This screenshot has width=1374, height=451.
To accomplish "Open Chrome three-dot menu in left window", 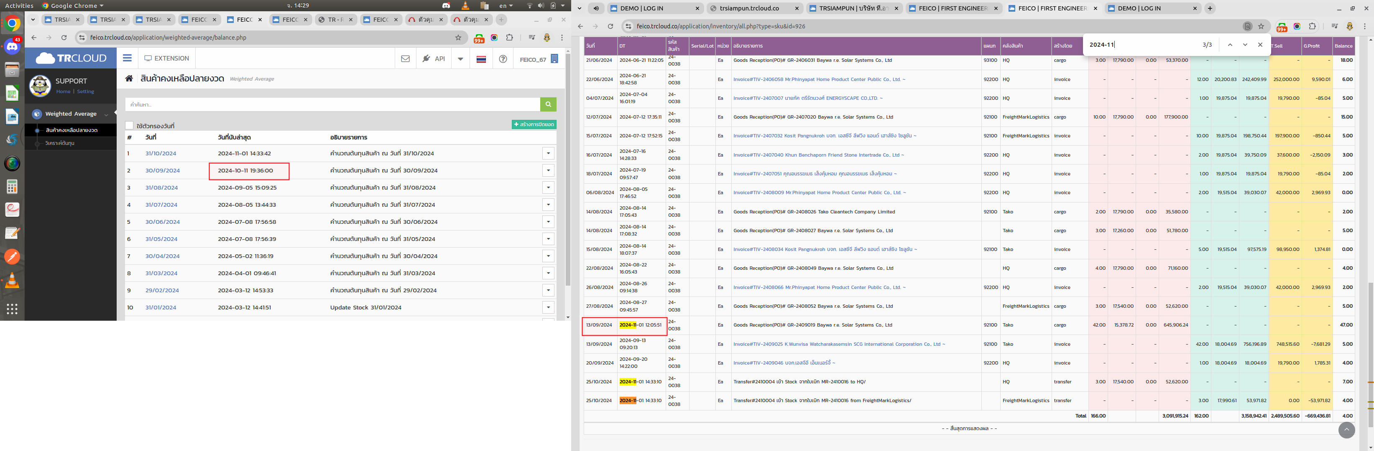I will tap(562, 38).
